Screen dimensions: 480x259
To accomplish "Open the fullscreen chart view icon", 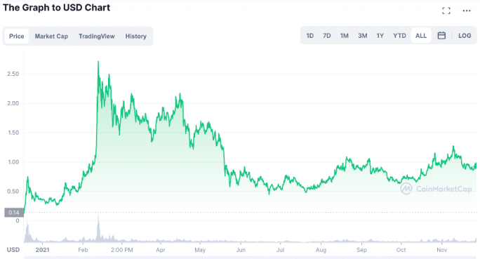I will tap(446, 11).
